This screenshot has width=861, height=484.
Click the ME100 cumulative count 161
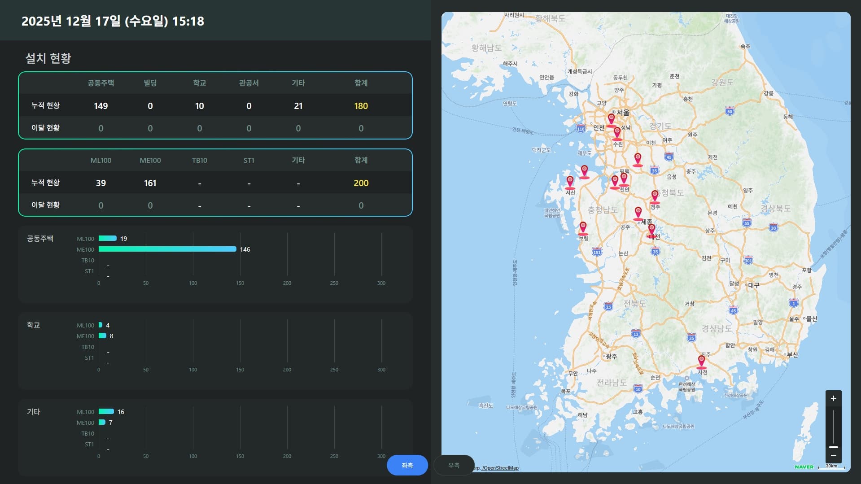(x=150, y=183)
